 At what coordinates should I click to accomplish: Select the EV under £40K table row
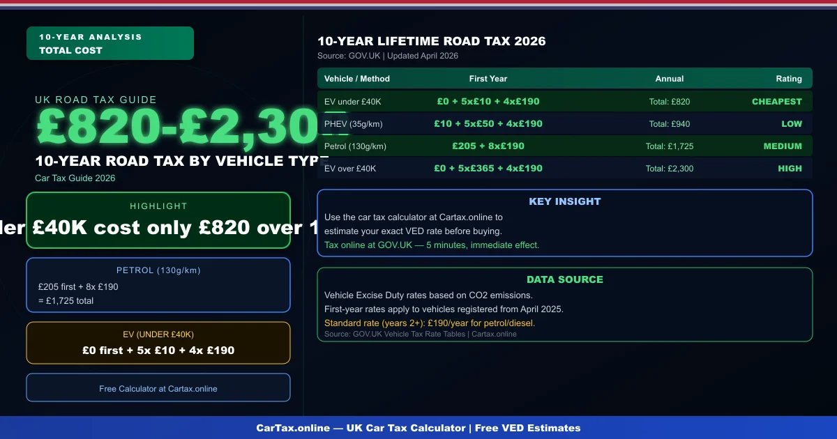(x=565, y=101)
